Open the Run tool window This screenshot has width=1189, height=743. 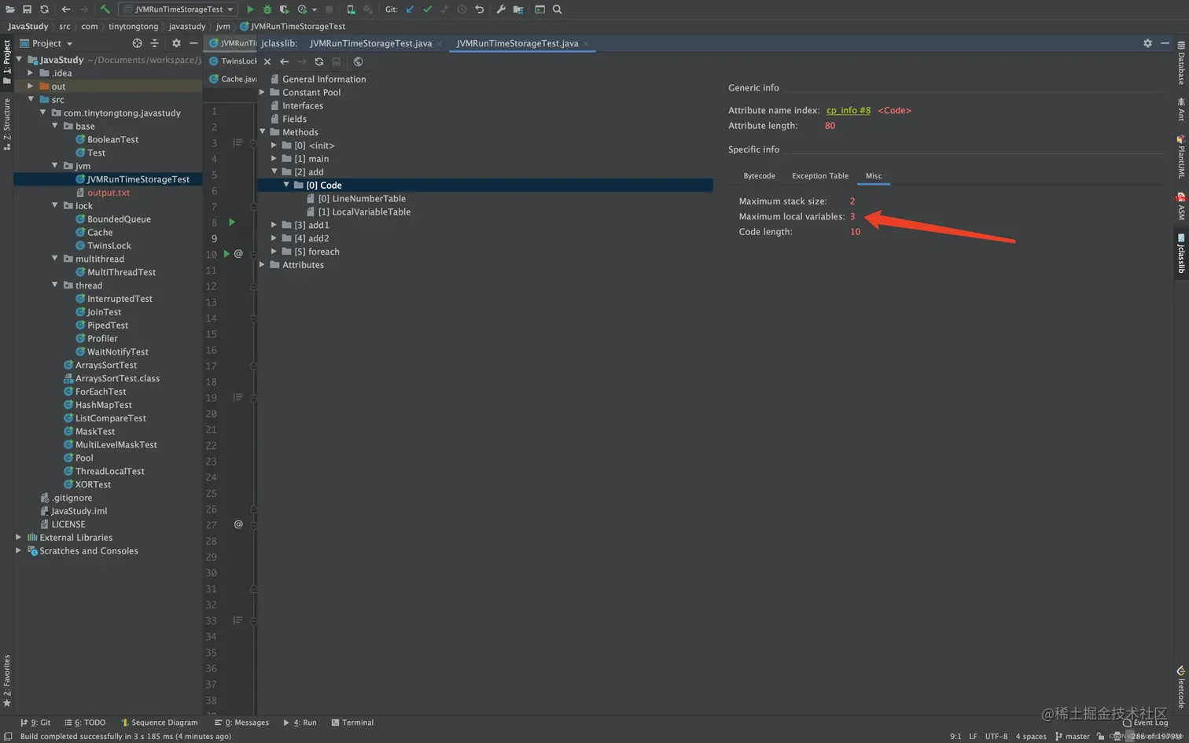(300, 723)
